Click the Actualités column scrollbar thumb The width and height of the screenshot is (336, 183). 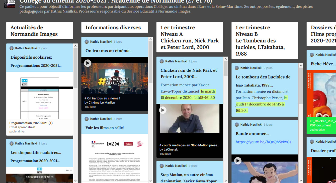click(75, 68)
